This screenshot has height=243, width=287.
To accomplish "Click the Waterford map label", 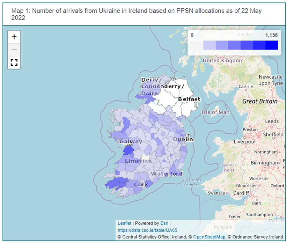I will 167,174.
